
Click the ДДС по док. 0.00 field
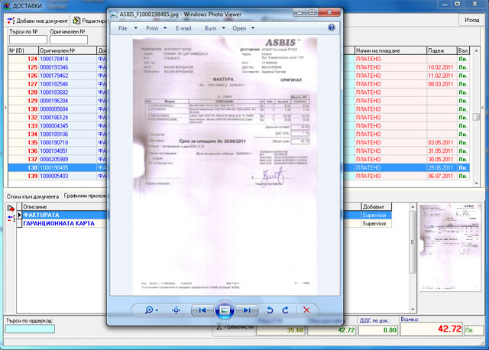coord(378,330)
